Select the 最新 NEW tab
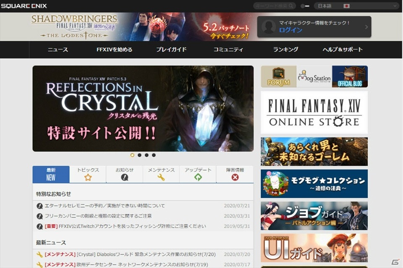Viewport: 403px width, 268px height. 51,174
